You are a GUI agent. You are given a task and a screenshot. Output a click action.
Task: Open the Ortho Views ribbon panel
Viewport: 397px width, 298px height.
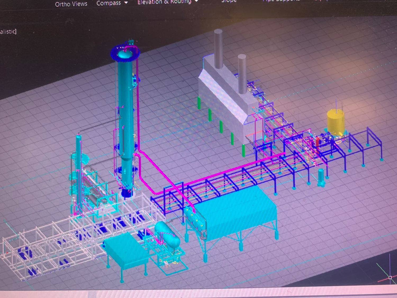[71, 4]
